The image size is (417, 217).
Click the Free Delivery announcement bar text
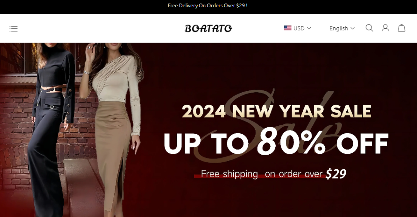point(207,5)
